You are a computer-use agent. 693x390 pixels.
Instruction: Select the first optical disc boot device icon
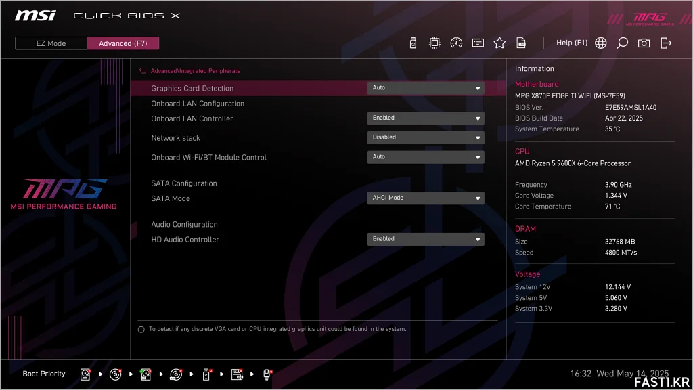point(115,374)
